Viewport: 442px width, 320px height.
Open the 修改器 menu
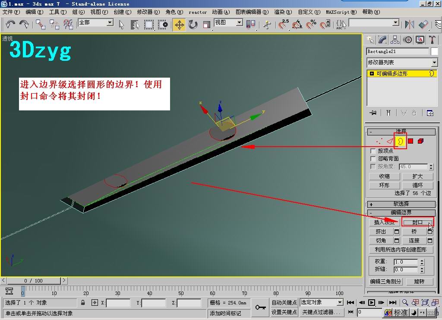point(148,12)
